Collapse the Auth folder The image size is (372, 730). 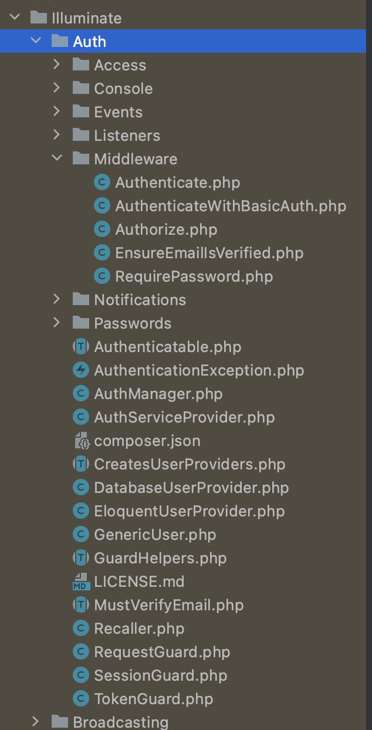(x=36, y=41)
